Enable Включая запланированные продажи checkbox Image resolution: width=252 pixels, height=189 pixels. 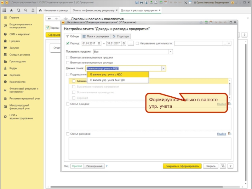[x=68, y=58]
